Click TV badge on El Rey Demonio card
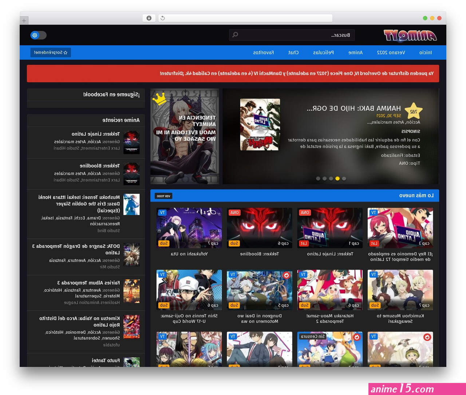Screen dimensions: 466x395 [374, 212]
